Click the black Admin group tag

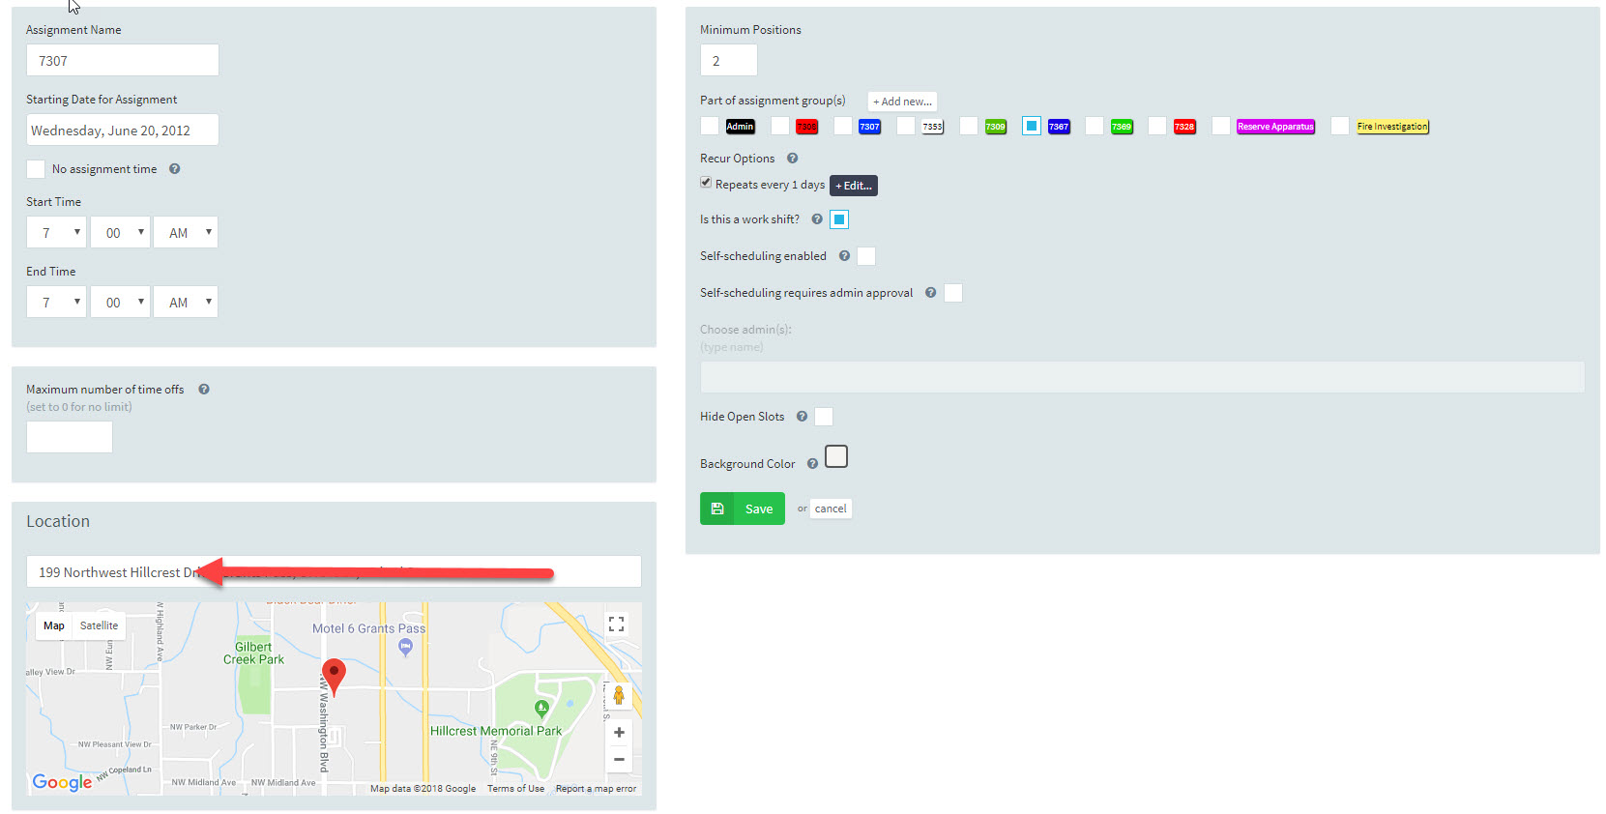click(740, 127)
